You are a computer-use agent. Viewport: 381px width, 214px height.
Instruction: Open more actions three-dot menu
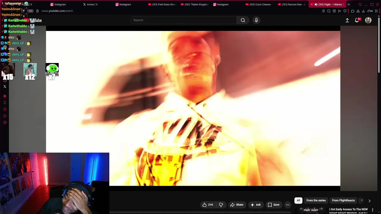(x=288, y=205)
